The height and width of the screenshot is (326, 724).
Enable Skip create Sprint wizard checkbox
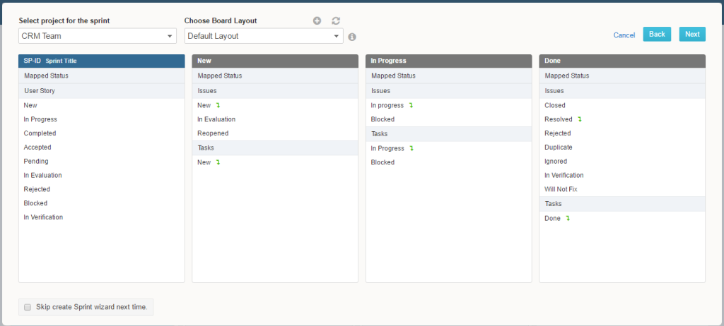pos(28,308)
